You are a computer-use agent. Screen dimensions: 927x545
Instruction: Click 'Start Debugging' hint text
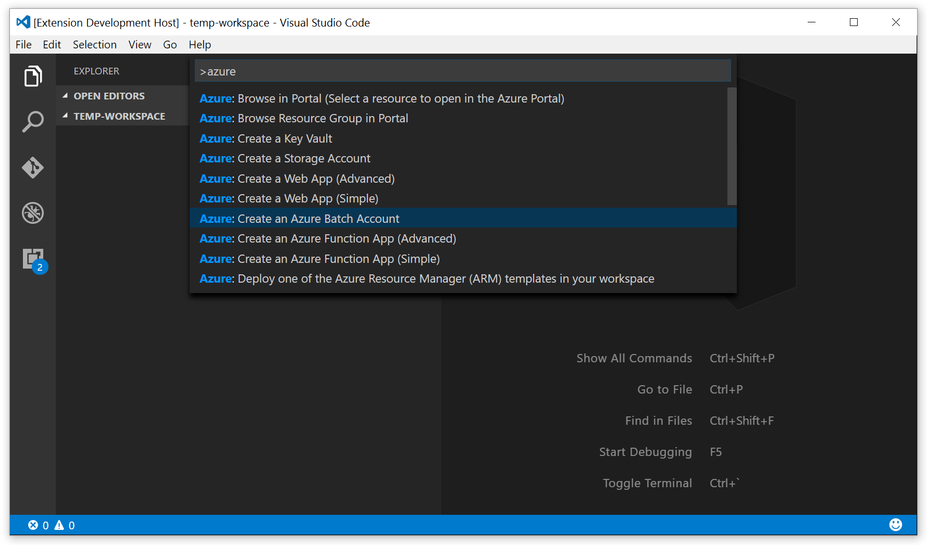click(646, 452)
